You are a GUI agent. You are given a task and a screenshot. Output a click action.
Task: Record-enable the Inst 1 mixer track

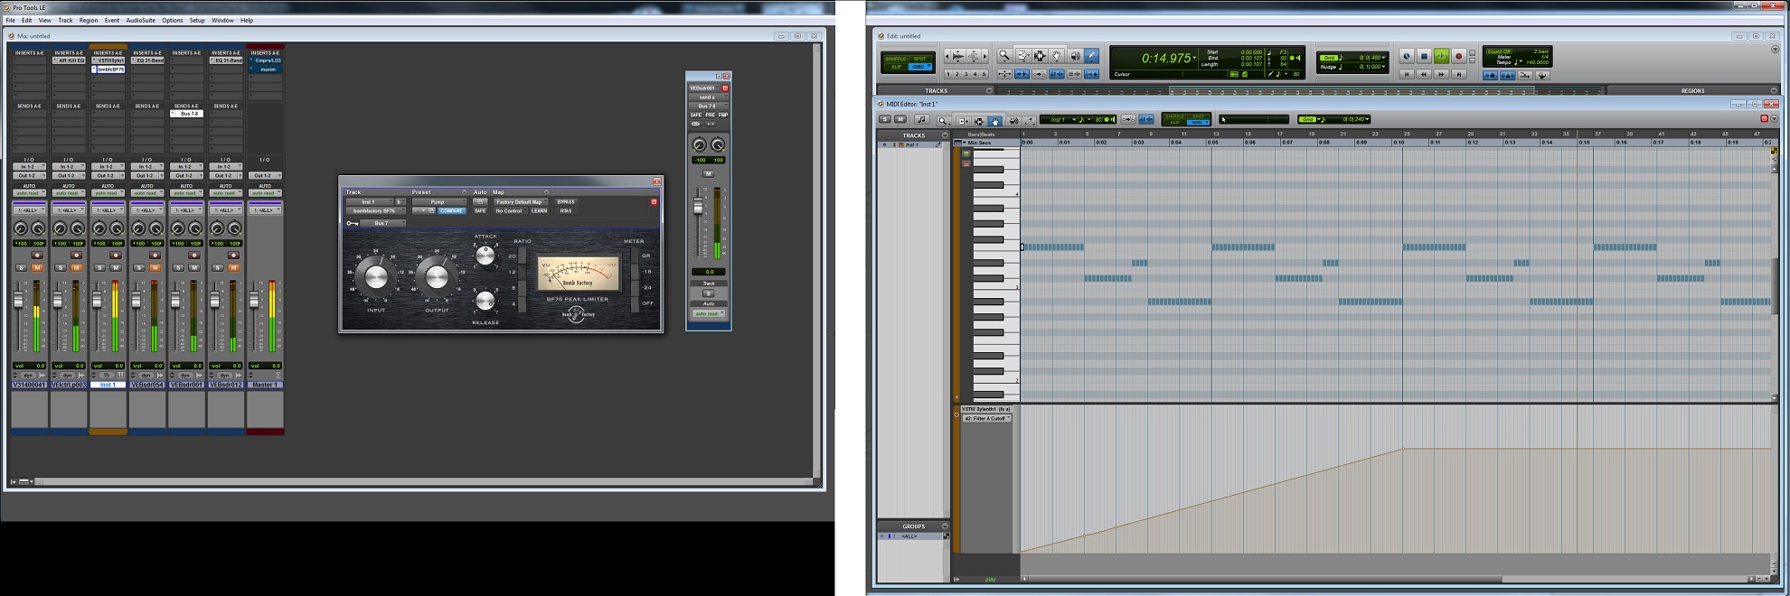point(116,256)
